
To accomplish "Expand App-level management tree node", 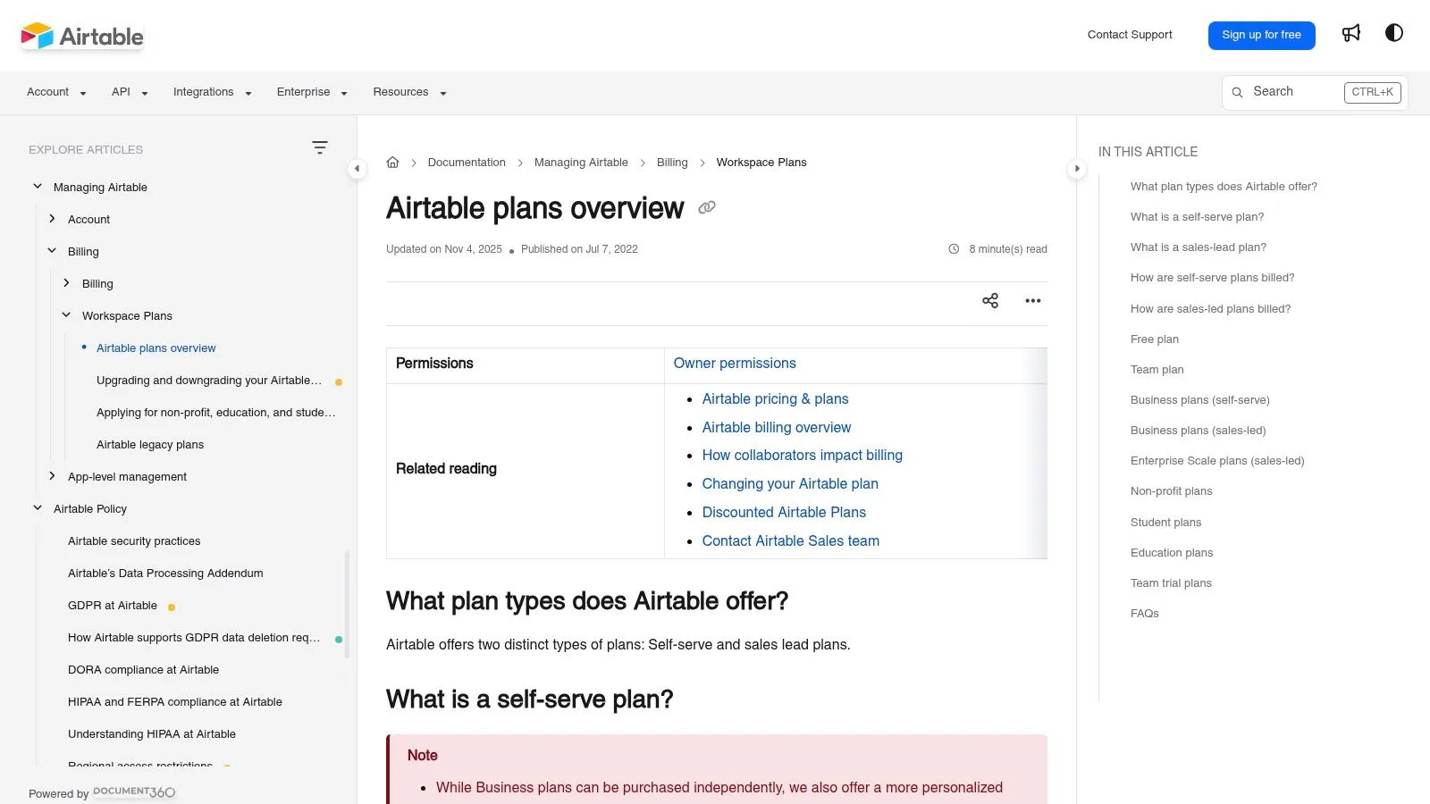I will [x=52, y=476].
